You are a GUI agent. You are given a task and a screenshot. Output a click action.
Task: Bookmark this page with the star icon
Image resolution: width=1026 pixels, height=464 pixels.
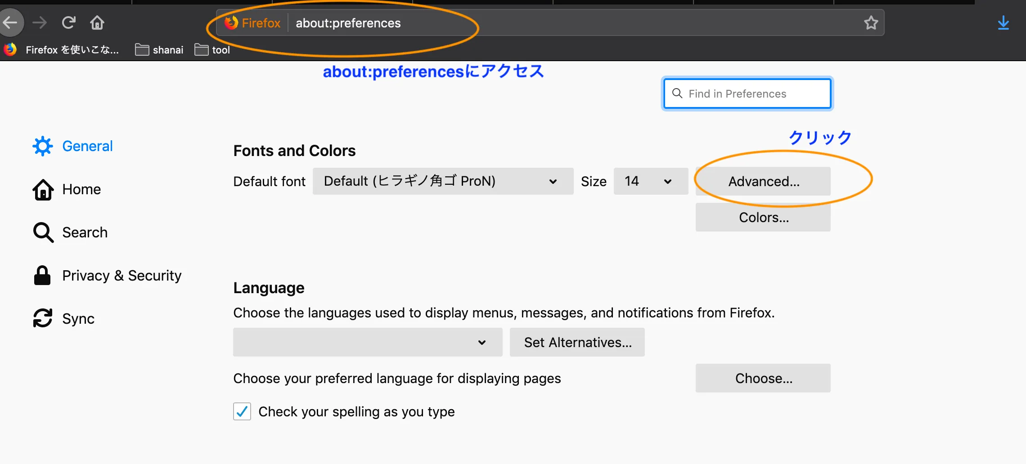(x=871, y=22)
